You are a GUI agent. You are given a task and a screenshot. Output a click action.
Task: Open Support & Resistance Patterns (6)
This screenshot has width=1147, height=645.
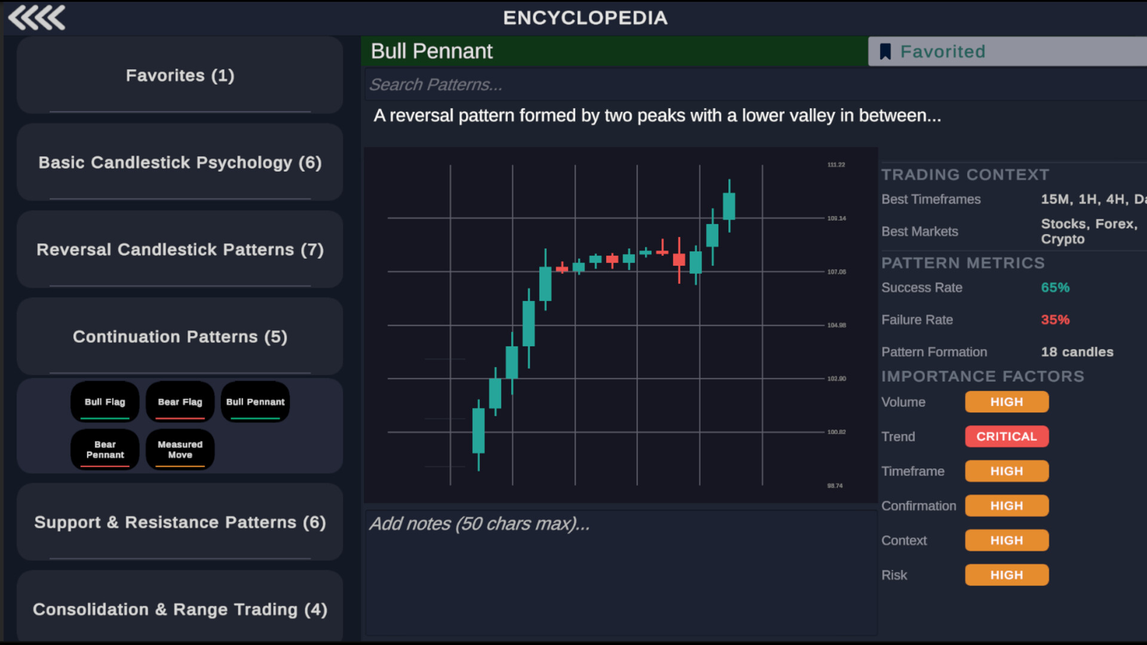tap(180, 523)
